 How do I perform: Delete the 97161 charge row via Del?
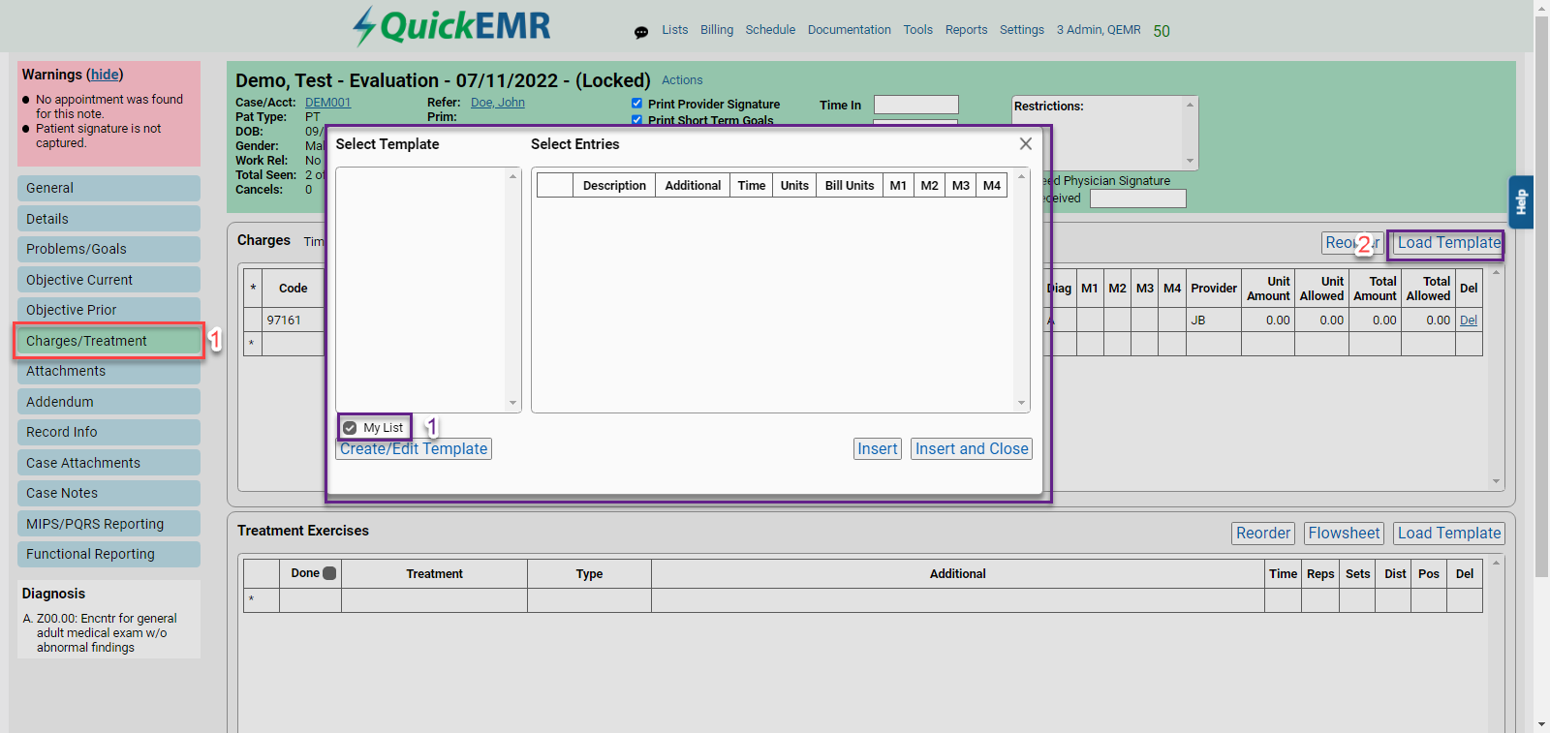click(1469, 321)
